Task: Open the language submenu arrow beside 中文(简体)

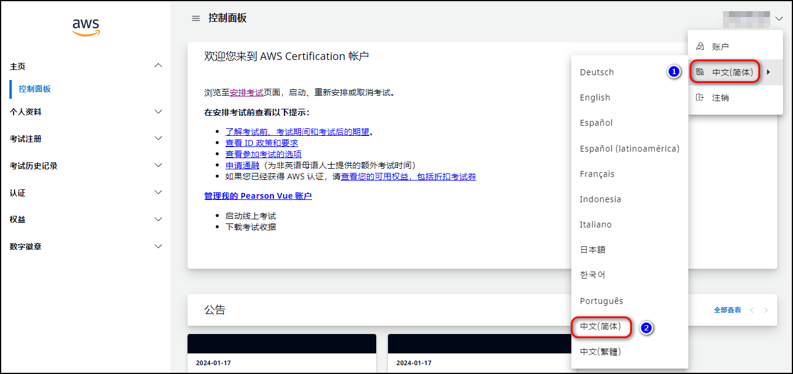Action: pyautogui.click(x=768, y=72)
